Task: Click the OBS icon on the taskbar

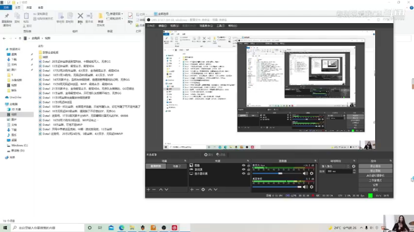Action: pos(164,227)
